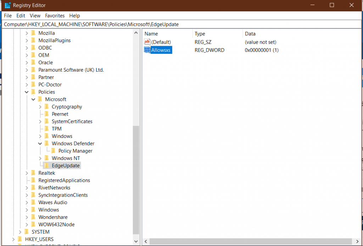Collapse the Windows Defender key
Screen dimensions: 363x246
(x=40, y=144)
